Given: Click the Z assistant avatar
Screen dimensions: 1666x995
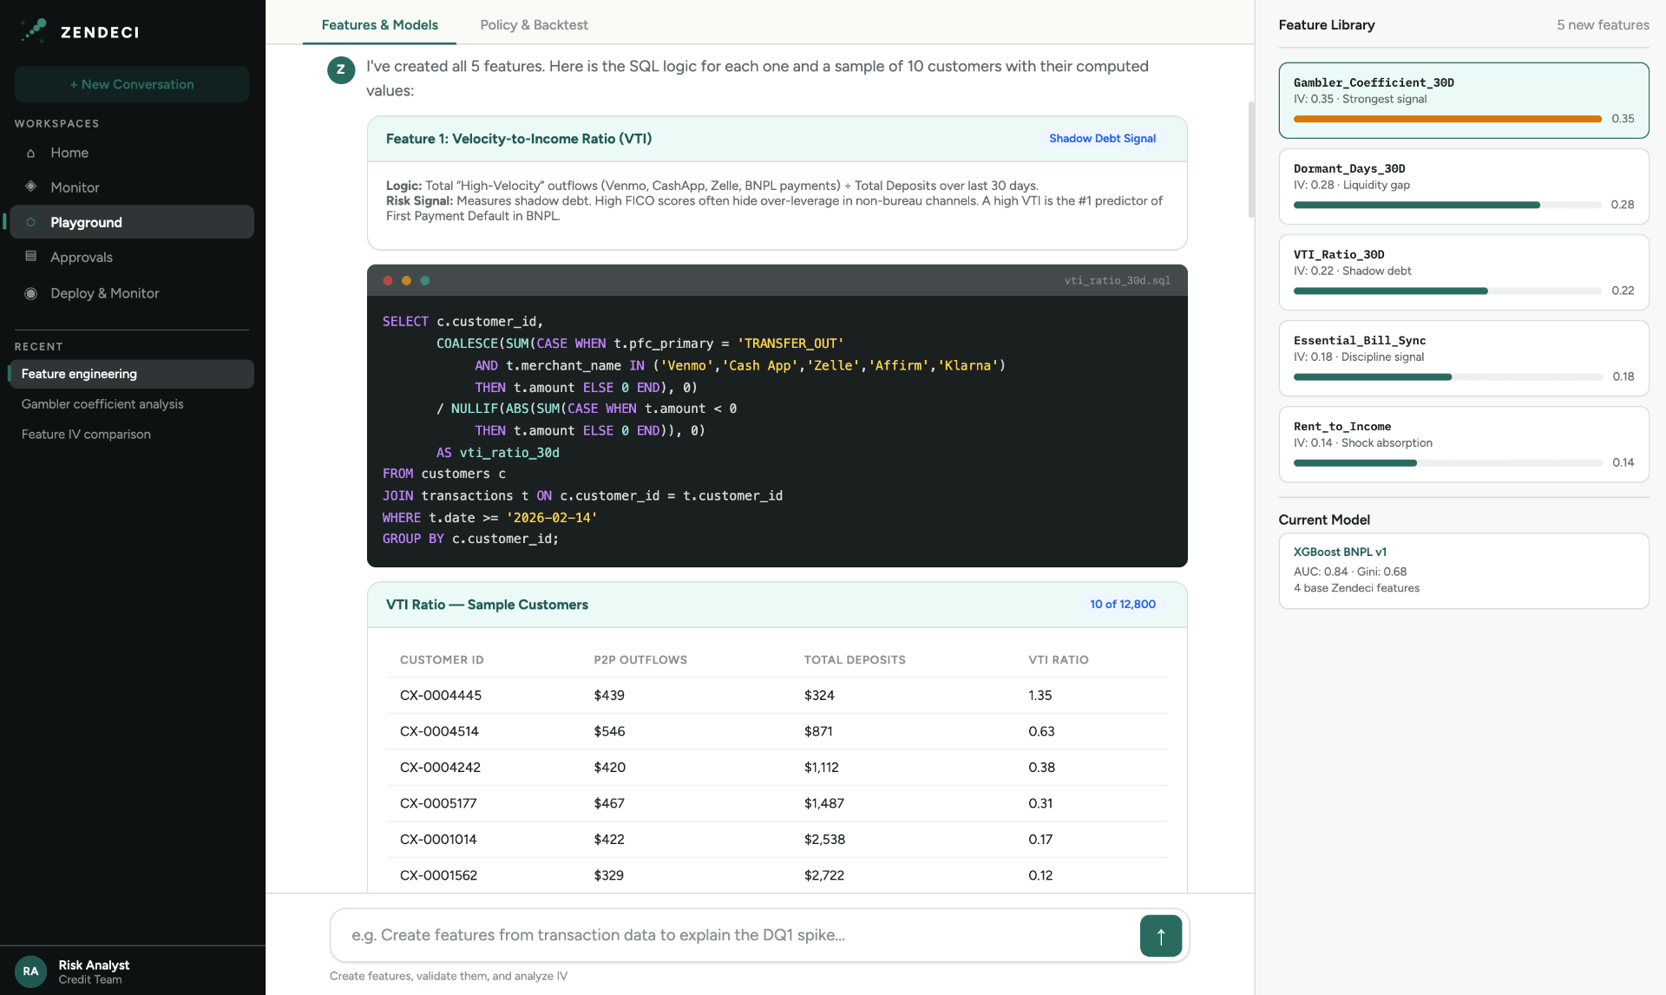Looking at the screenshot, I should (341, 69).
